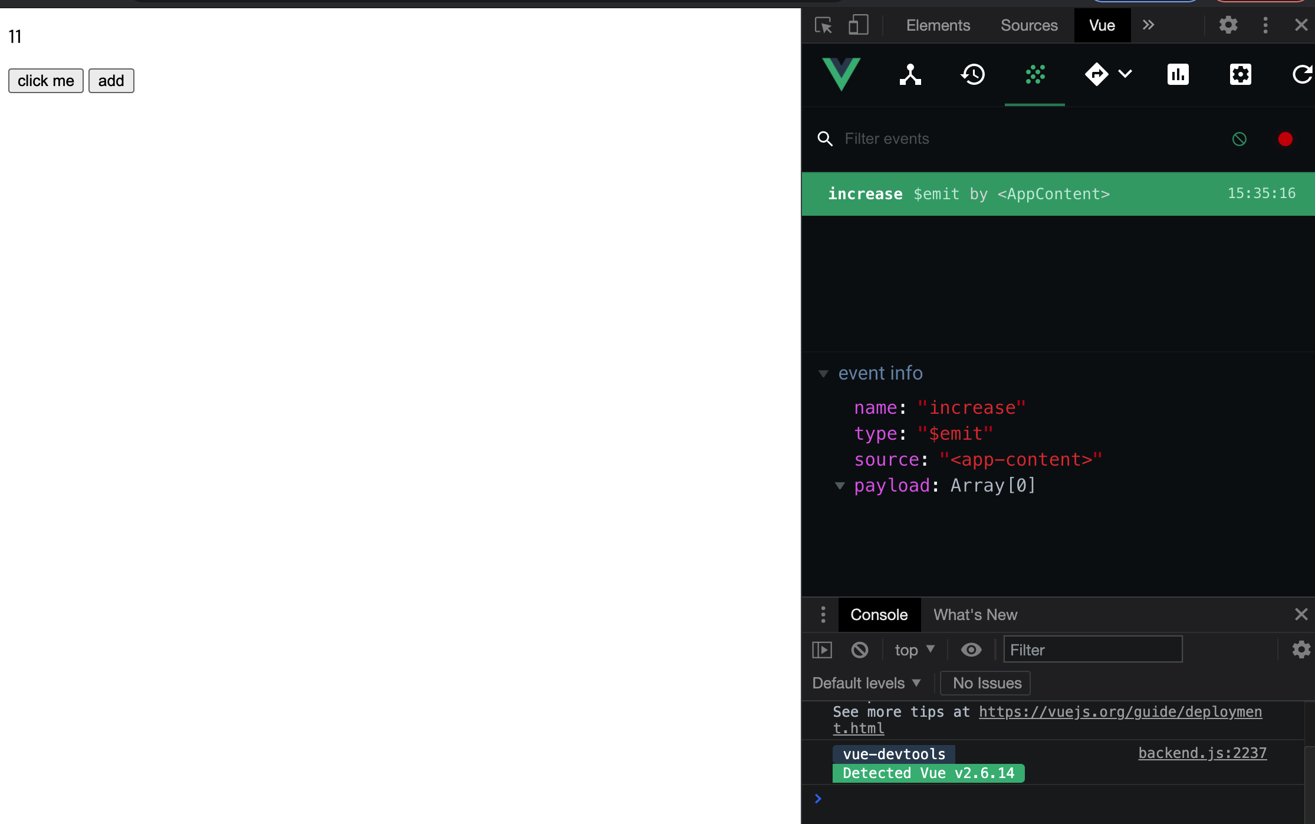The image size is (1315, 824).
Task: Open the Vue components tree tab
Action: point(910,75)
